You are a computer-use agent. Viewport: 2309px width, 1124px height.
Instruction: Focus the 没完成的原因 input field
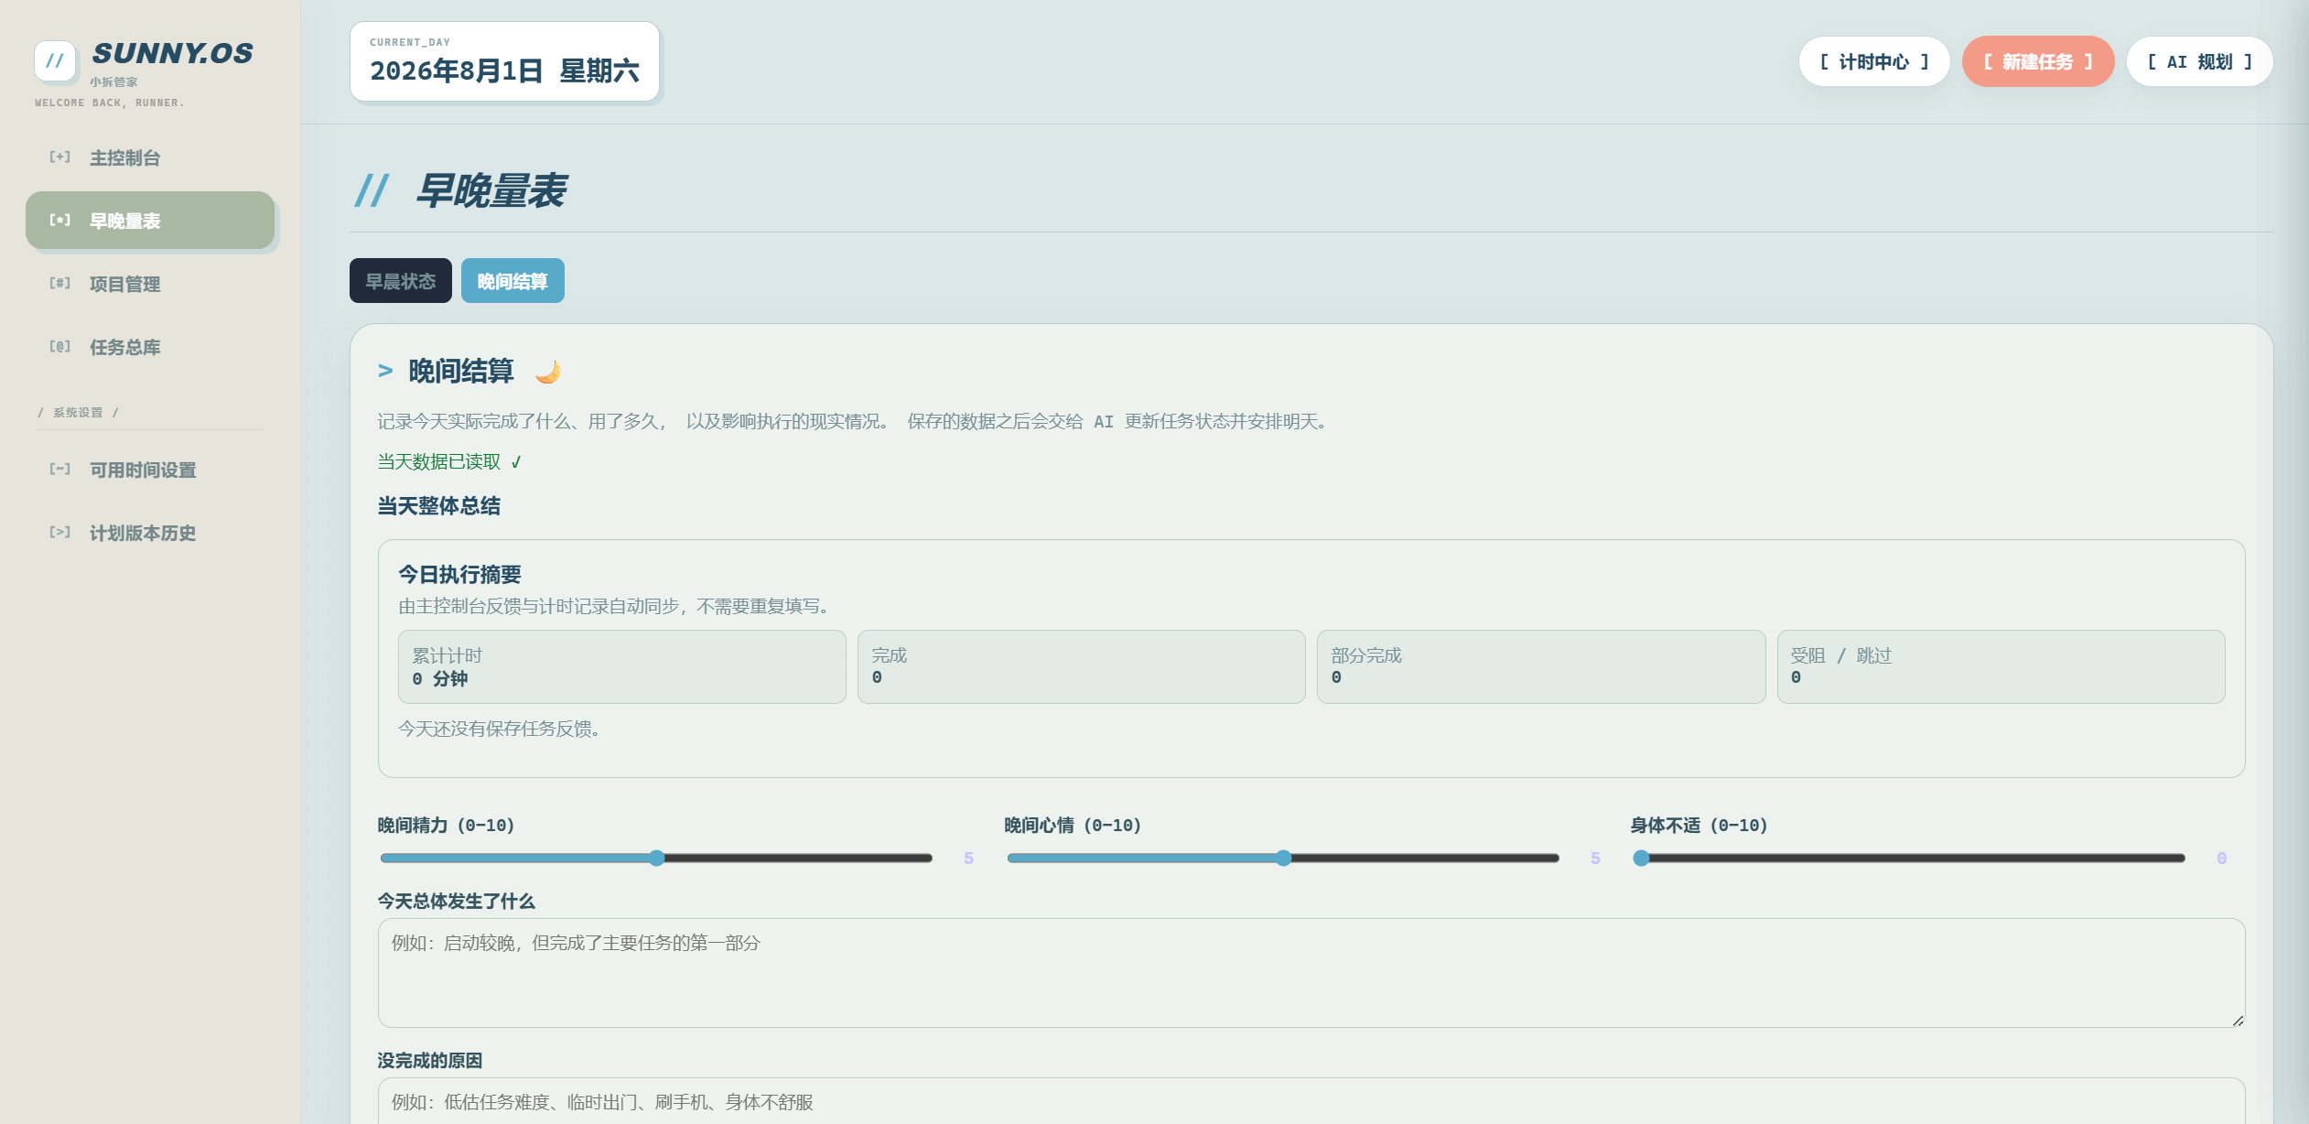pos(1311,1101)
